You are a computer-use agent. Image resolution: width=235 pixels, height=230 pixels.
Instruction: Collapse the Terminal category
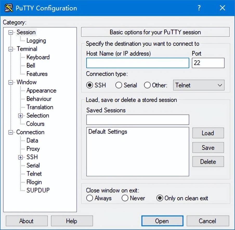(x=11, y=49)
